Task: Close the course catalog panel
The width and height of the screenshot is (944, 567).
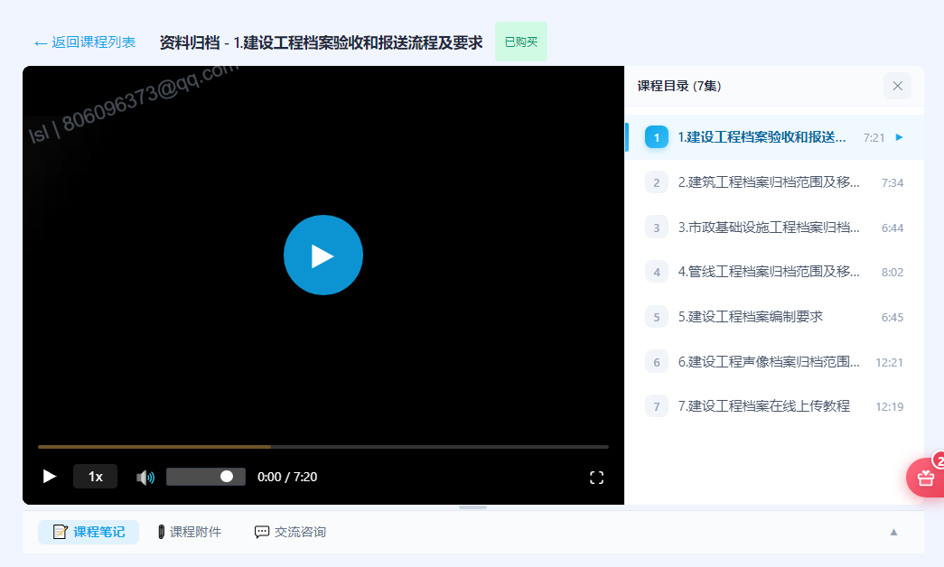Action: [897, 86]
